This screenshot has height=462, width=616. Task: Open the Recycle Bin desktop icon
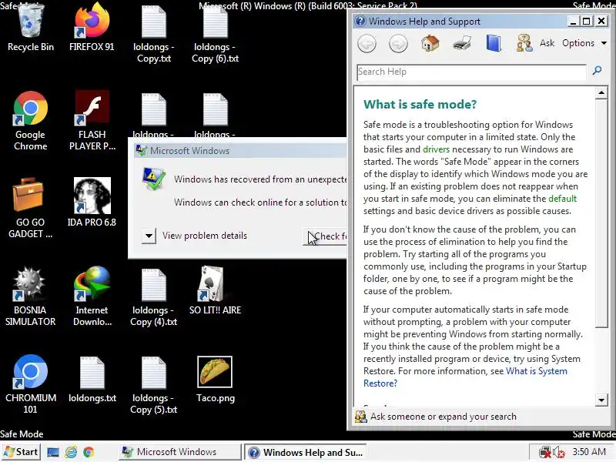point(30,28)
